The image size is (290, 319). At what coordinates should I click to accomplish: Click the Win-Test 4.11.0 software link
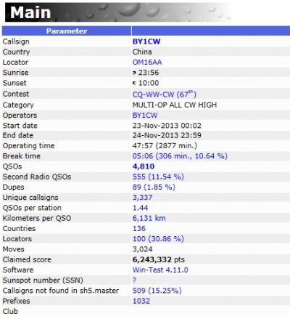click(x=160, y=270)
